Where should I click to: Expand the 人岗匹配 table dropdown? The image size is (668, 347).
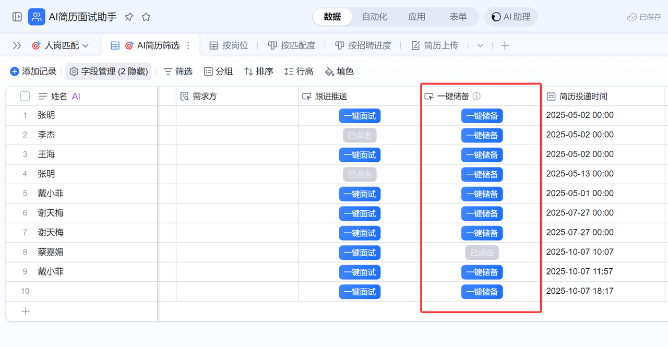click(86, 46)
